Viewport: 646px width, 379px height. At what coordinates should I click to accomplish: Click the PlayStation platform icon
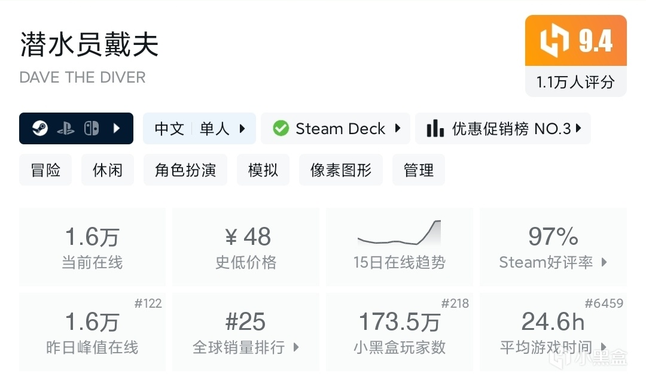coord(66,129)
